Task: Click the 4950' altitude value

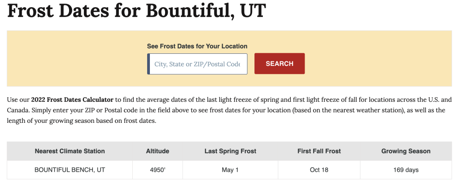Action: coord(157,170)
